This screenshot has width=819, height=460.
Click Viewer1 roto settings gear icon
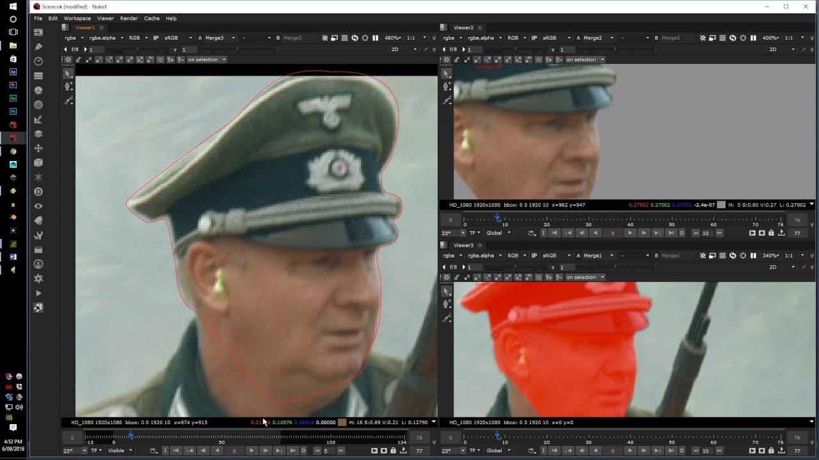[x=68, y=59]
